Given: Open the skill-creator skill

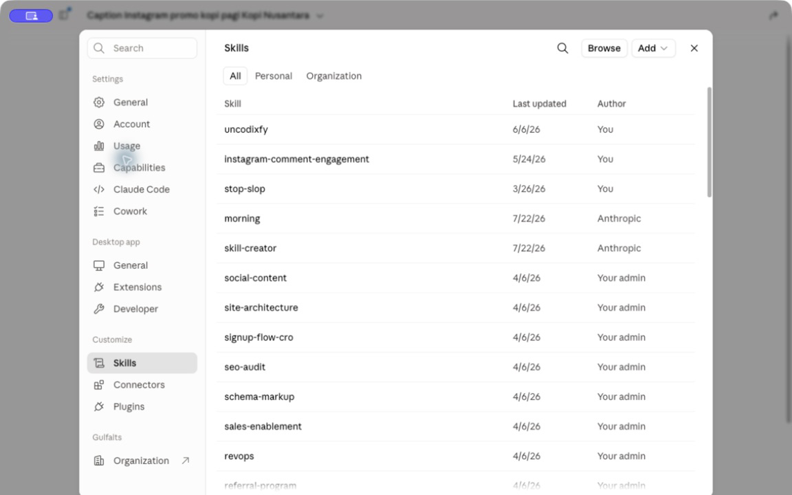Looking at the screenshot, I should pyautogui.click(x=456, y=248).
